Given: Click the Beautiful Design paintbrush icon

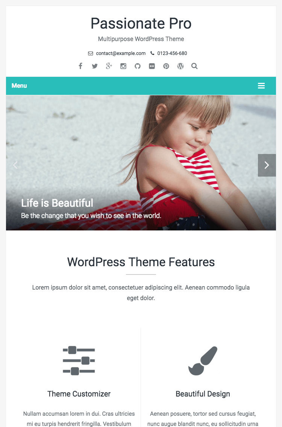Looking at the screenshot, I should point(203,361).
